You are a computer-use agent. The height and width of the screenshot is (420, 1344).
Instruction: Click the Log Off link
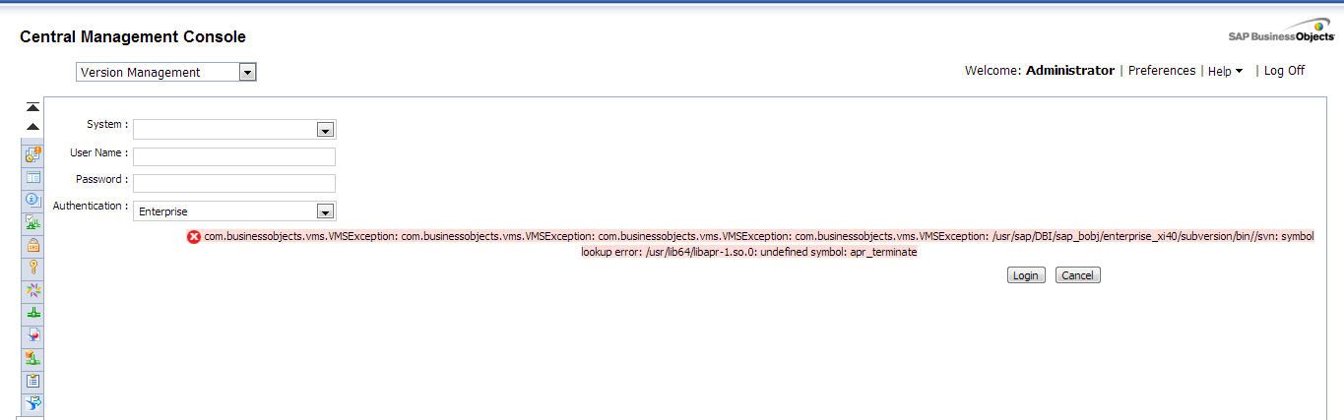(1285, 71)
